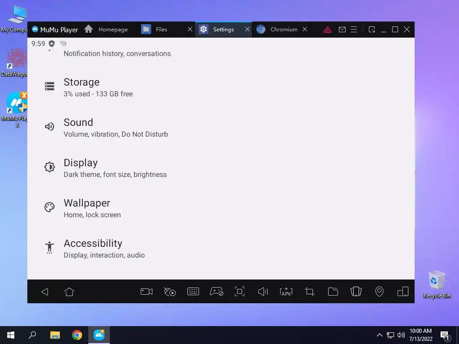Click the Android back triangle button
Image resolution: width=459 pixels, height=344 pixels.
pos(45,292)
